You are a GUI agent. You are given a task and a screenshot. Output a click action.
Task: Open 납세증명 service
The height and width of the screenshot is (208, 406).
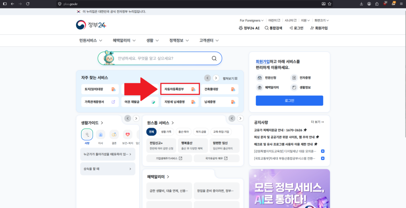click(x=220, y=102)
